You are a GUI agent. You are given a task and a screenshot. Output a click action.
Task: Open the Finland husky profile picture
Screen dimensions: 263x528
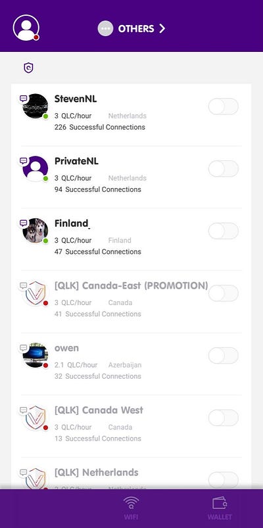36,231
